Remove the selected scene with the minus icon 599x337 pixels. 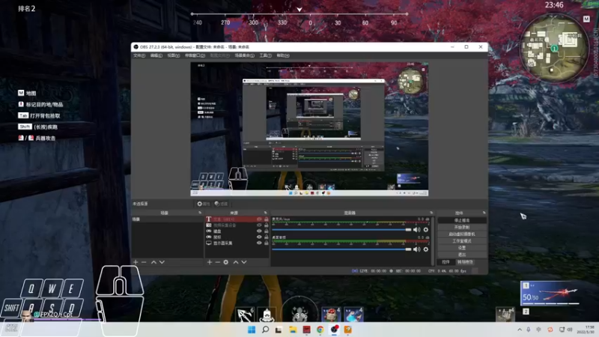pos(144,262)
